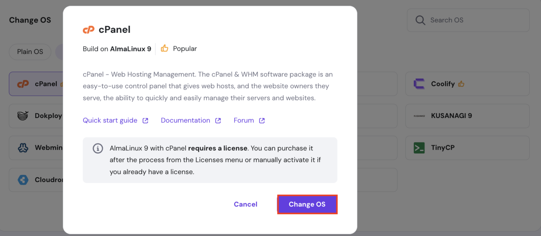Click the search magnifier icon
The width and height of the screenshot is (541, 236).
click(420, 20)
